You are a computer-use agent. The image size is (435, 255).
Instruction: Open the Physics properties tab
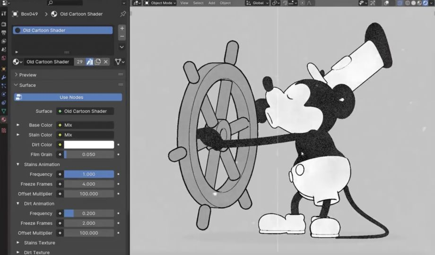tap(4, 94)
